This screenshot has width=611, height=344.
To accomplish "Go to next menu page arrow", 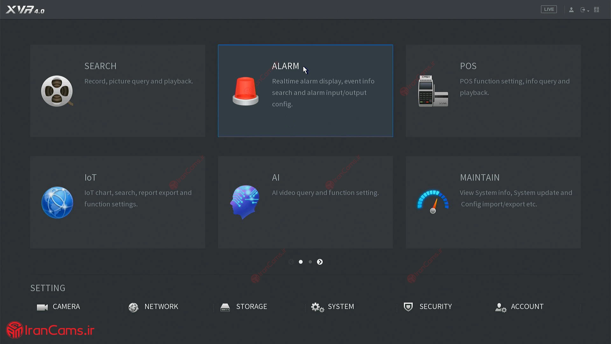I will tap(320, 262).
